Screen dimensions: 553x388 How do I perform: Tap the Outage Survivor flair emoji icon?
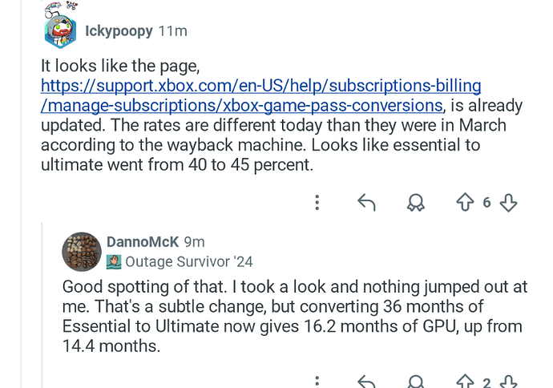[x=114, y=261]
